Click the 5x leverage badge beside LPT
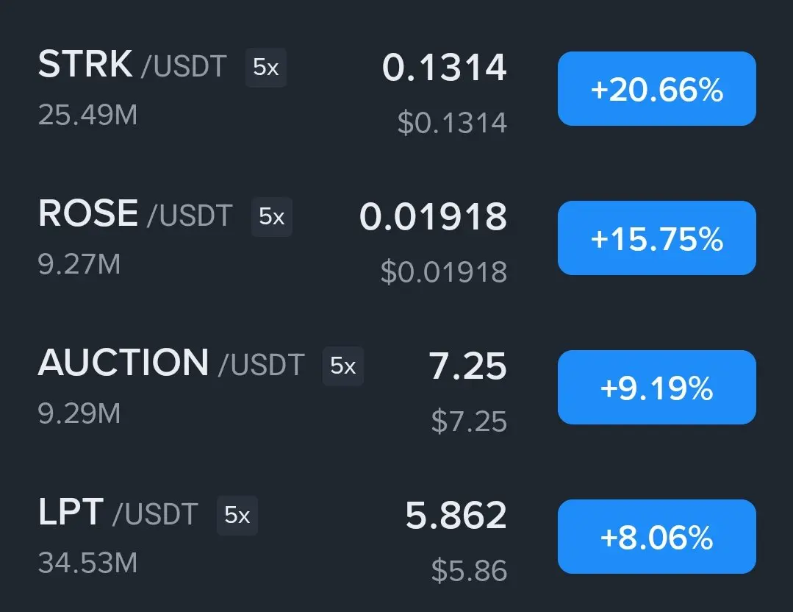The height and width of the screenshot is (612, 793). [x=237, y=516]
